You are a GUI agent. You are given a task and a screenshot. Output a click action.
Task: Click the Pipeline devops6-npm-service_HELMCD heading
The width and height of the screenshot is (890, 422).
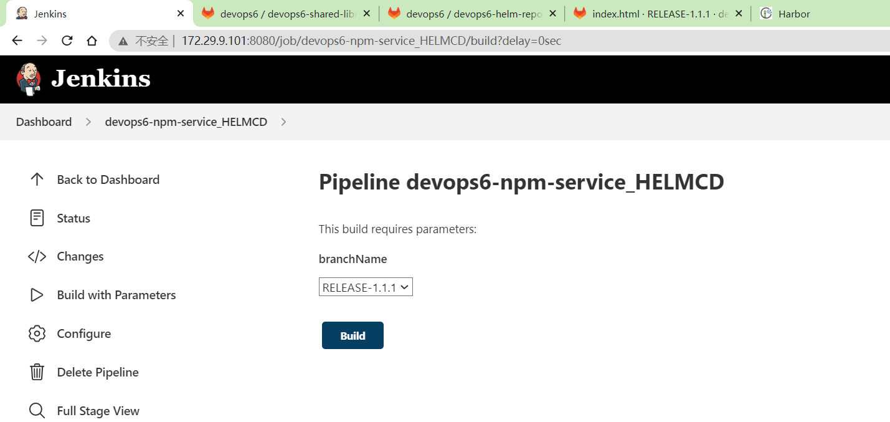point(521,182)
